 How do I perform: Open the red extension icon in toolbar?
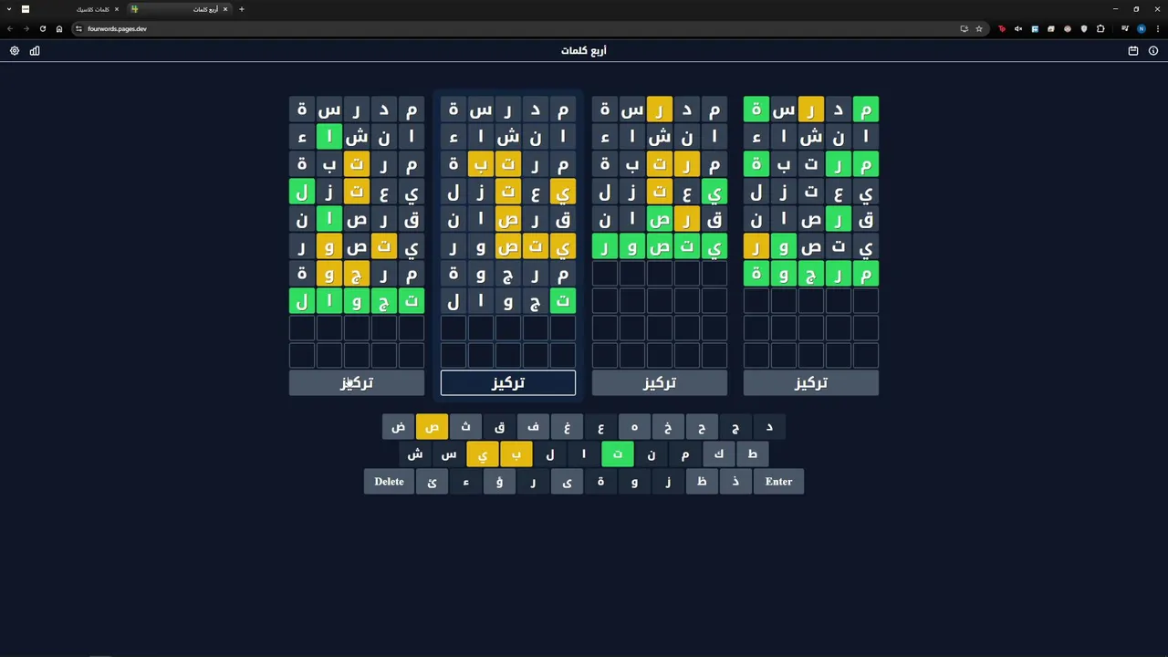tap(1002, 28)
